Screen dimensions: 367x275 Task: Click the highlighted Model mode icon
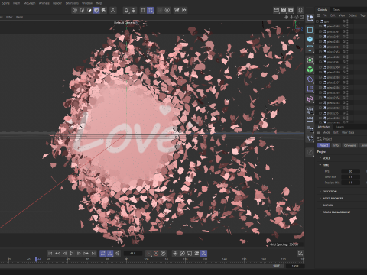[x=96, y=10]
